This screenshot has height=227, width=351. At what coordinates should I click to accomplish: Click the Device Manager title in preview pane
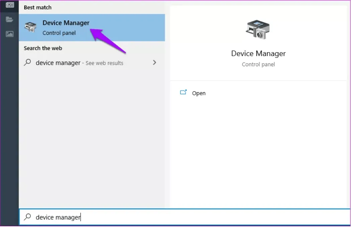258,53
